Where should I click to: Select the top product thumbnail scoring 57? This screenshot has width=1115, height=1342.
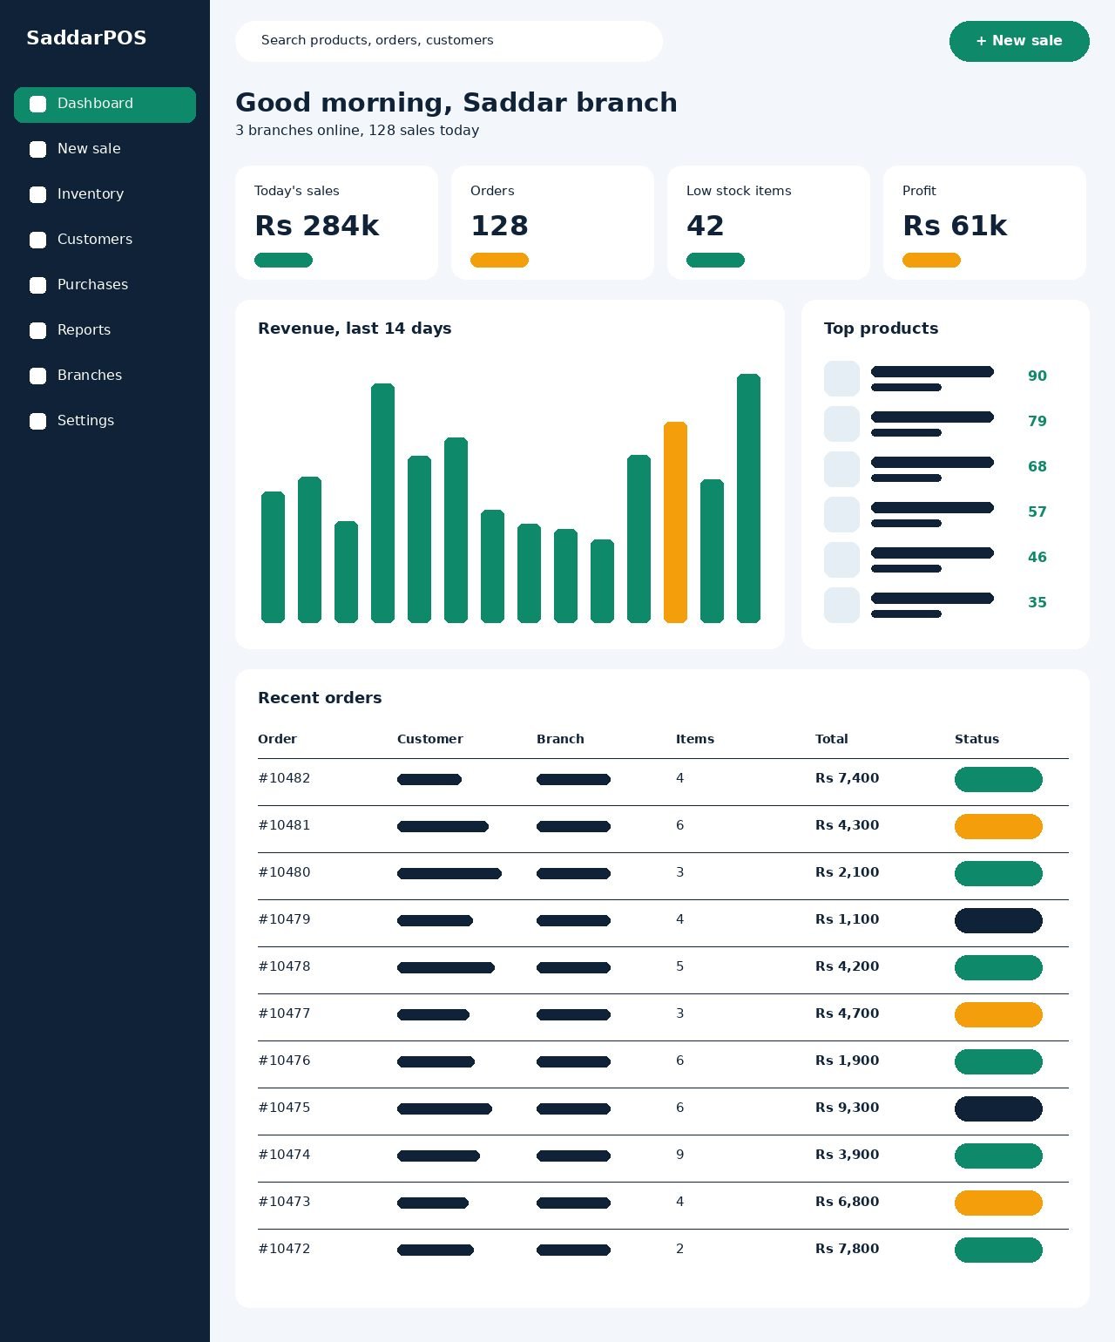pyautogui.click(x=841, y=515)
